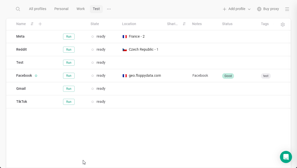Image resolution: width=297 pixels, height=168 pixels.
Task: Select the Test profile name in table
Action: tap(20, 62)
